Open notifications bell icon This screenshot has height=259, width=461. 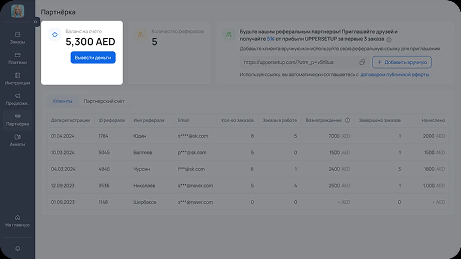[17, 248]
